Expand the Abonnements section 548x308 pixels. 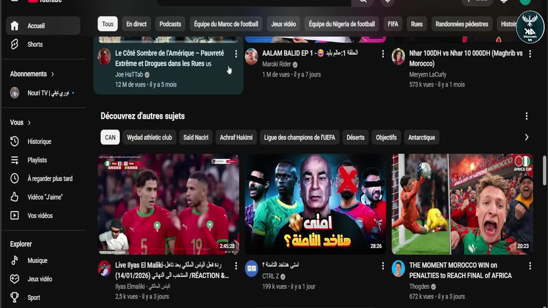pyautogui.click(x=32, y=74)
